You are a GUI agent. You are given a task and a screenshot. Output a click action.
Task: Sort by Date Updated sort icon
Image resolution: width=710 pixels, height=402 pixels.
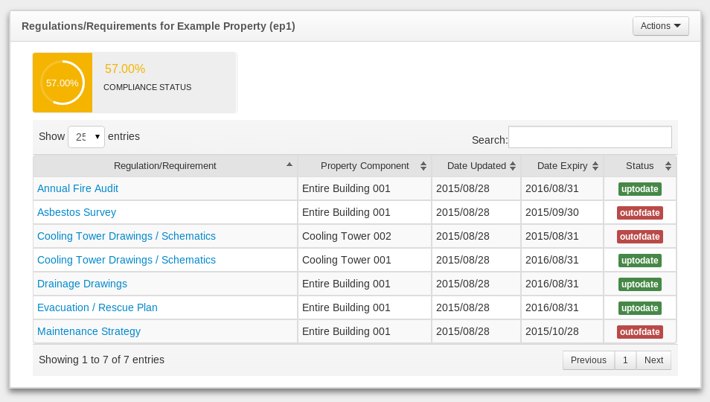click(512, 166)
